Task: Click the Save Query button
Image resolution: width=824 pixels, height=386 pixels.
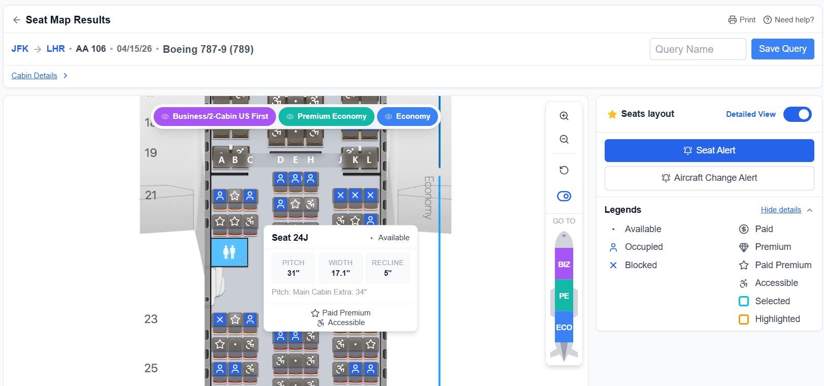Action: point(782,49)
